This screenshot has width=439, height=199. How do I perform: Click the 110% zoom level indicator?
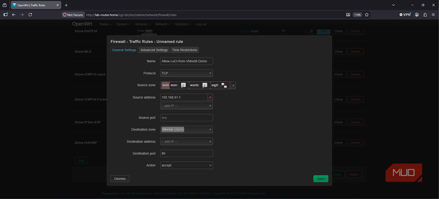pos(357,15)
